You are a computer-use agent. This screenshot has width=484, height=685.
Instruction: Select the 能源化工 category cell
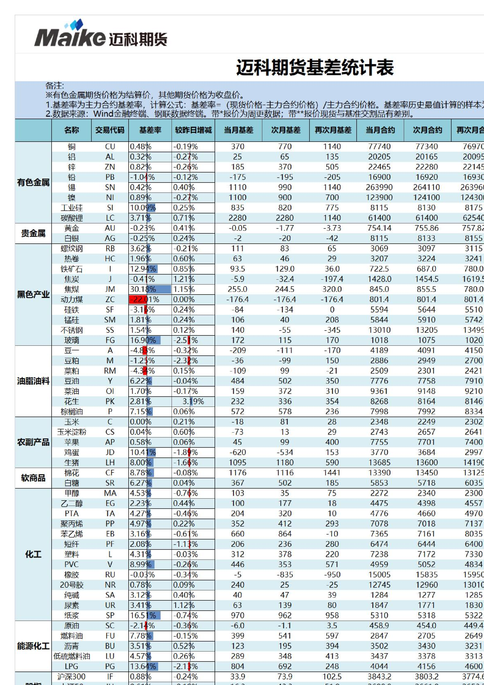point(33,646)
